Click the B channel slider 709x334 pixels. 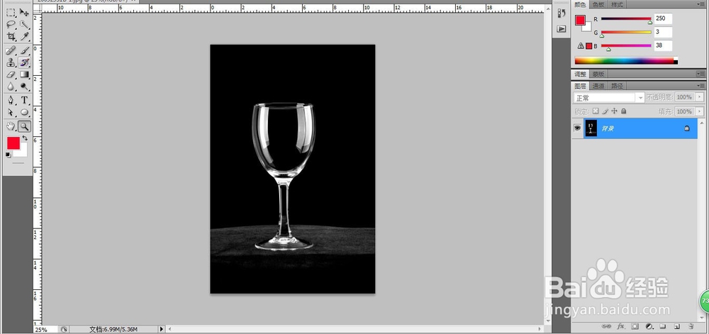coord(626,45)
